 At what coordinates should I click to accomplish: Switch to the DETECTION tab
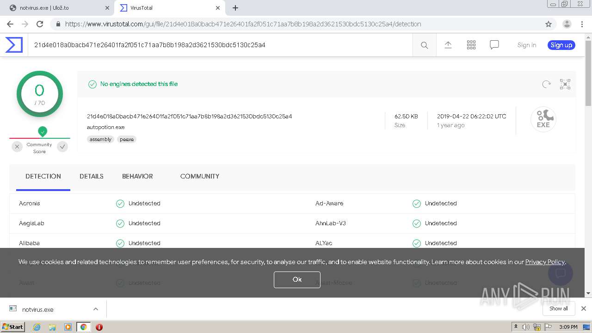coord(43,176)
